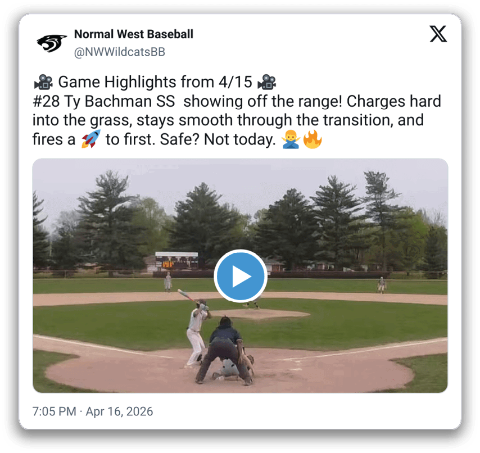This screenshot has height=453, width=480.
Task: Click the fire emoji after 'Not today.'
Action: pyautogui.click(x=312, y=139)
